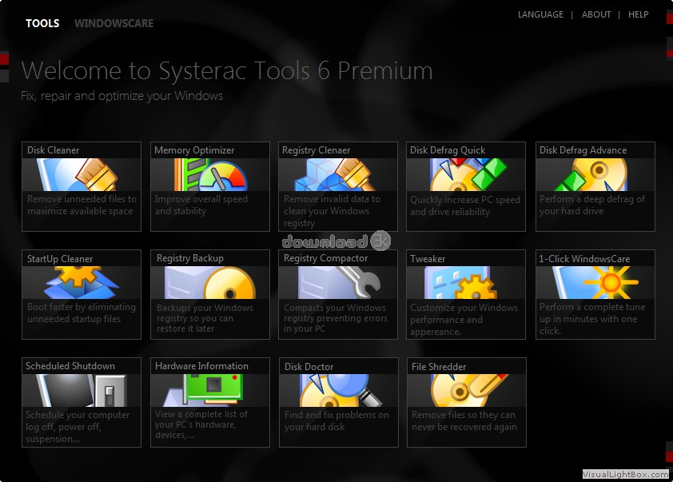Click the Registry Backup title

[x=190, y=258]
